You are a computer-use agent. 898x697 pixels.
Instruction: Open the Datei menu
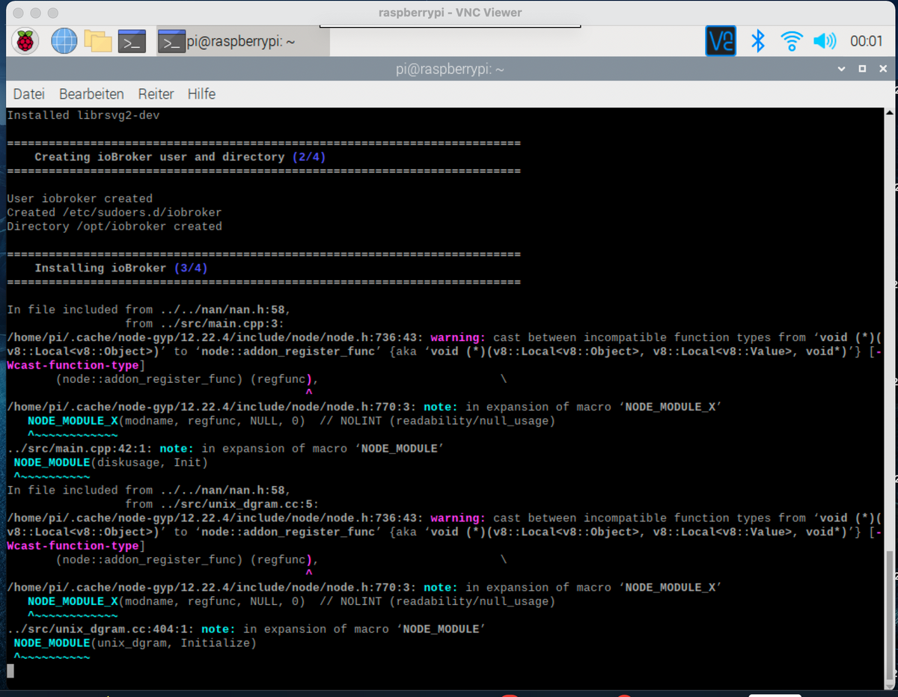point(29,94)
